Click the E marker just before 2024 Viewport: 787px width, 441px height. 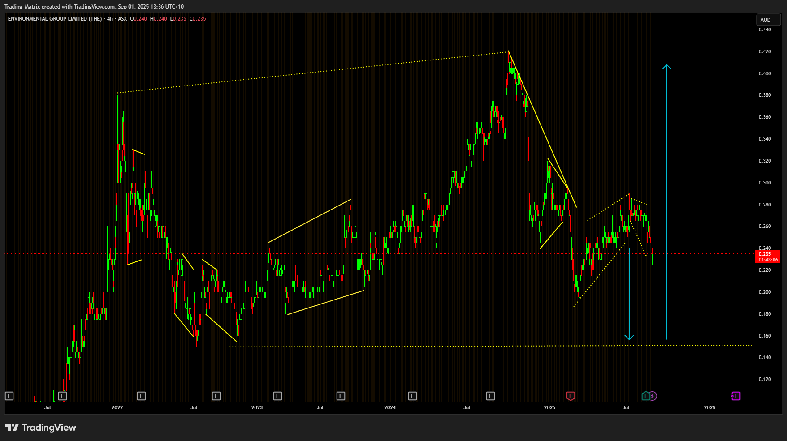tap(341, 396)
